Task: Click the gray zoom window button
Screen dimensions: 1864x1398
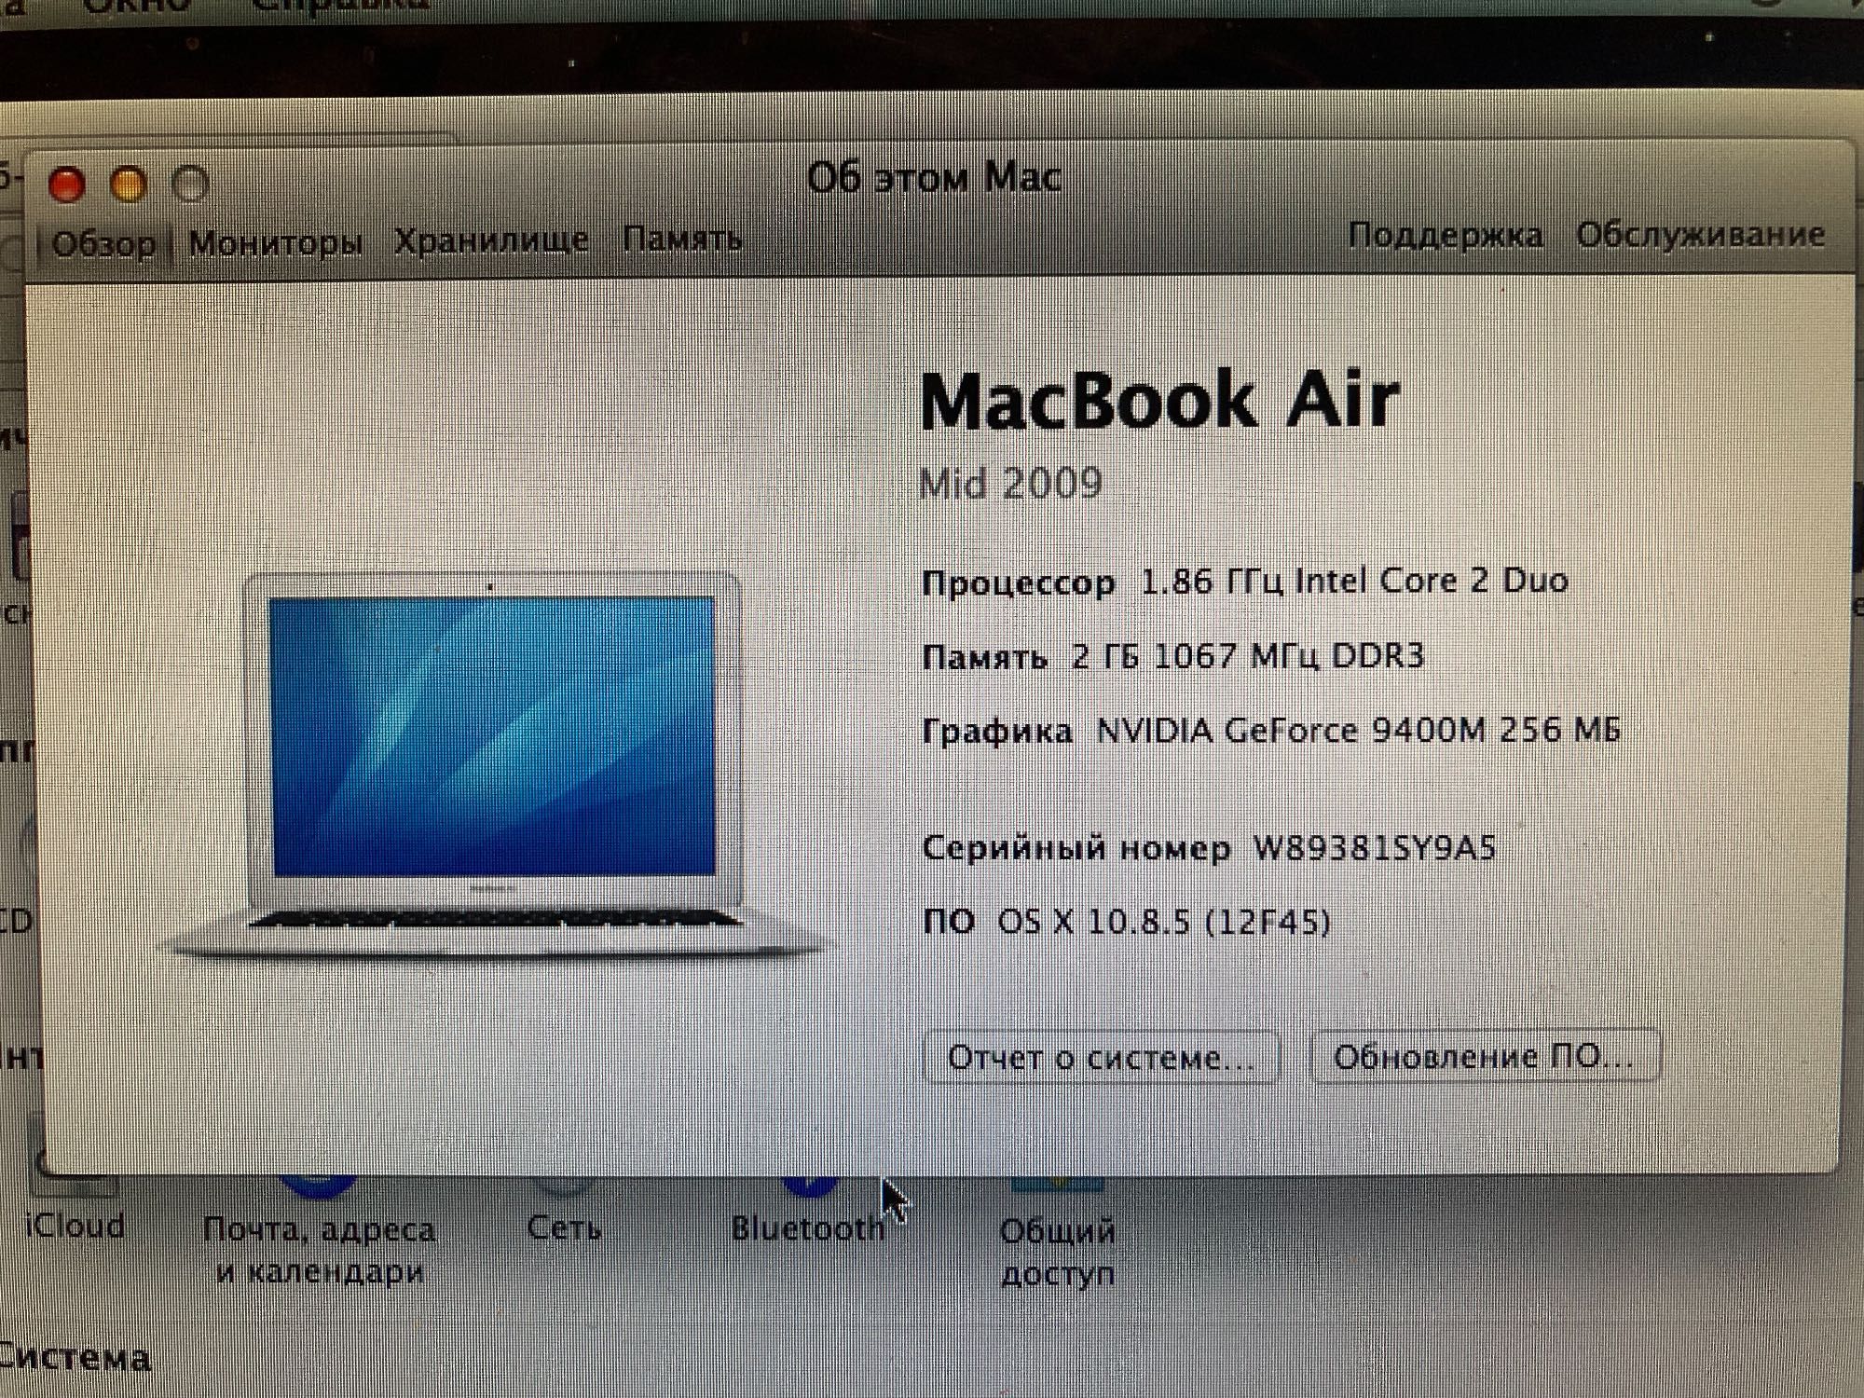Action: point(191,184)
